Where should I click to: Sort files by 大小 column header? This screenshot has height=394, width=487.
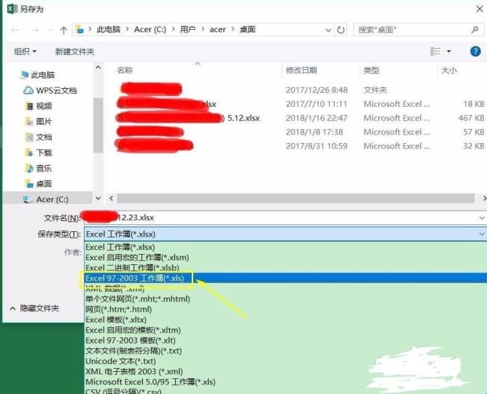click(x=449, y=70)
